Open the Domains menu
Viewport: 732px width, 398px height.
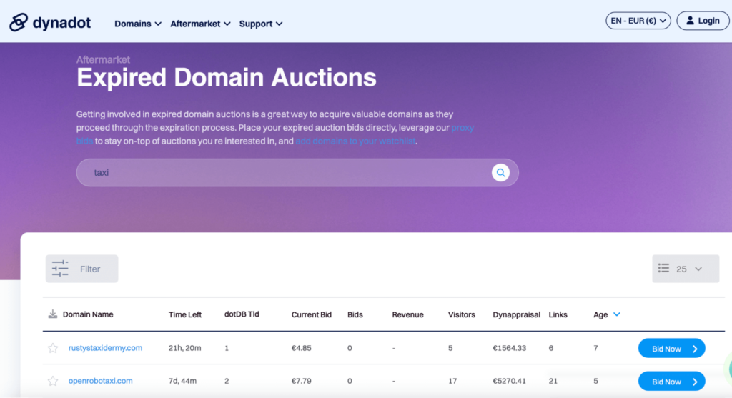click(138, 24)
